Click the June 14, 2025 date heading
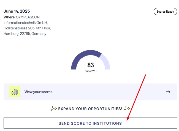179x131 pixels. [x=17, y=11]
